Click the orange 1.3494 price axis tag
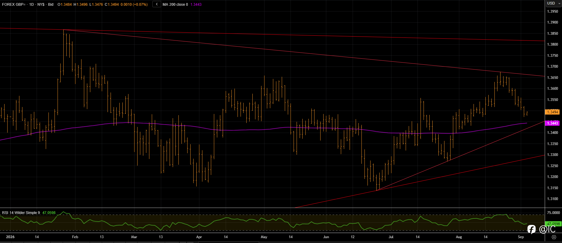Image resolution: width=562 pixels, height=243 pixels. (x=552, y=112)
